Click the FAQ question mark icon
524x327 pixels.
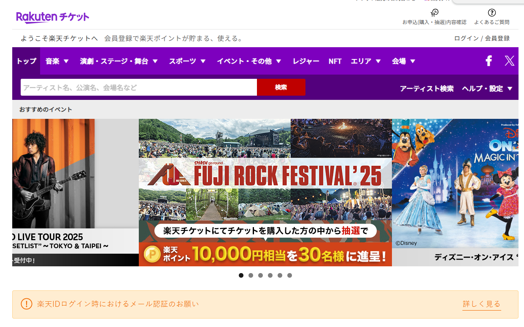click(492, 13)
